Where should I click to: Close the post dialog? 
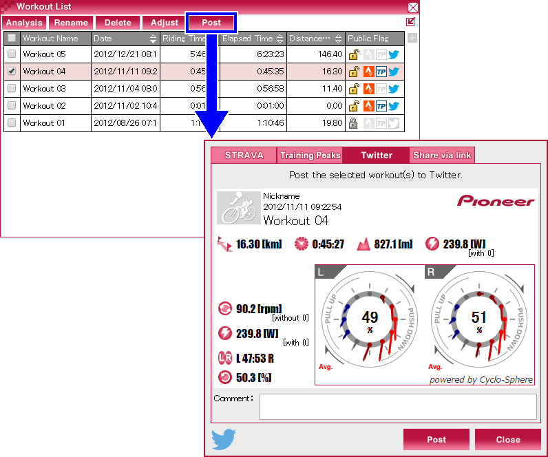coord(508,440)
